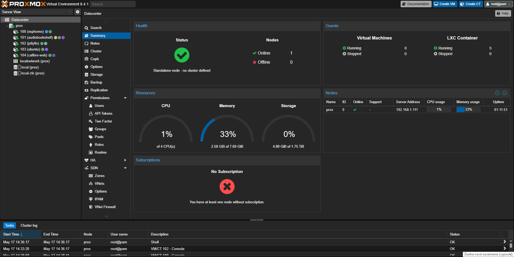Go to the Replication section

click(x=106, y=90)
